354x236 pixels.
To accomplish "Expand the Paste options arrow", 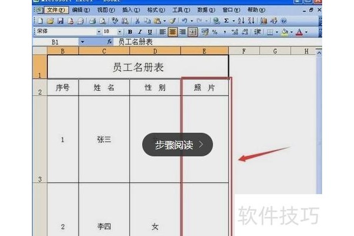I will pos(165,21).
